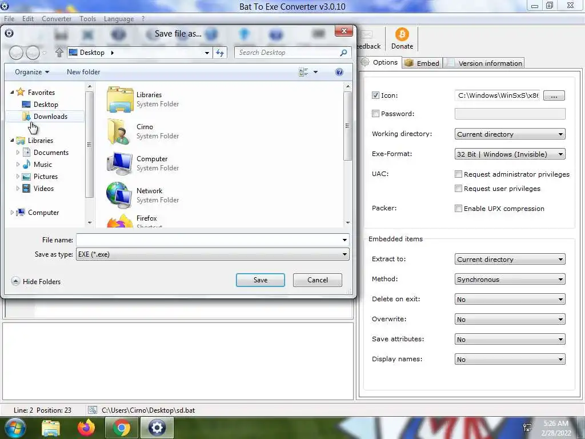
Task: Click the Icon path text field
Action: [x=498, y=95]
